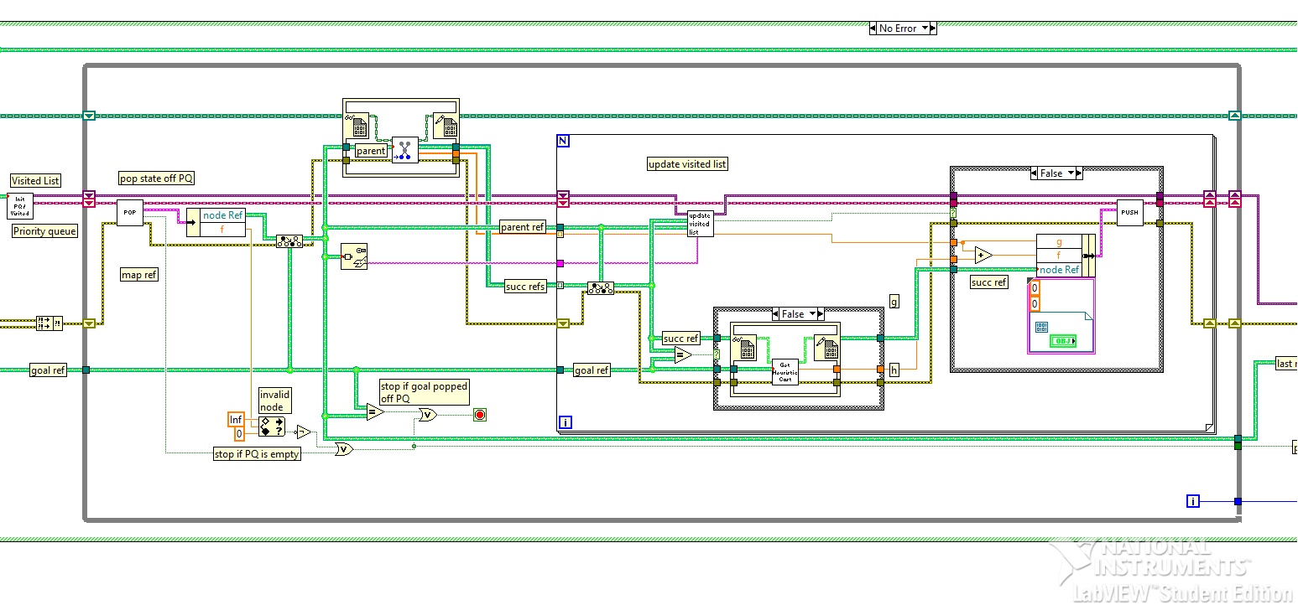1298x605 pixels.
Task: Click the subVI on the map ref wire
Action: point(49,323)
